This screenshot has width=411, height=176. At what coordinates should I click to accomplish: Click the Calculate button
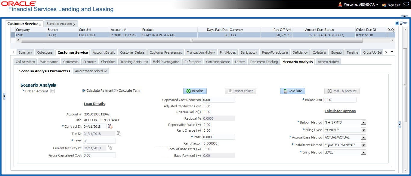point(292,91)
